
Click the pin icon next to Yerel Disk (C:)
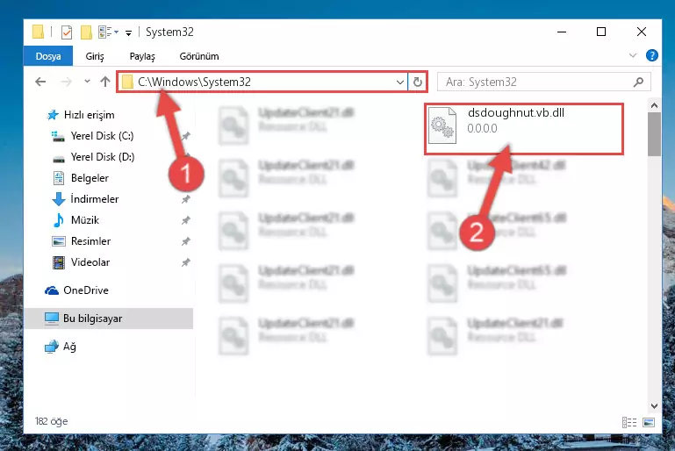(x=185, y=136)
